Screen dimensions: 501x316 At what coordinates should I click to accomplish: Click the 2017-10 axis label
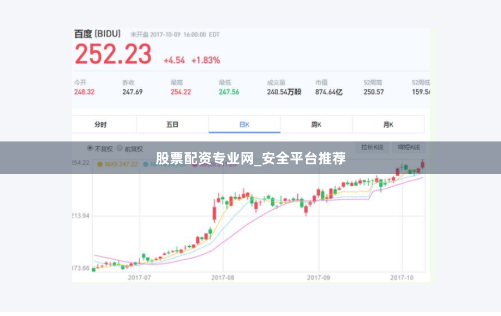coord(402,278)
